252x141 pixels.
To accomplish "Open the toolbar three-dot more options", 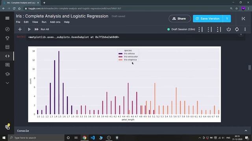I will (x=245, y=29).
